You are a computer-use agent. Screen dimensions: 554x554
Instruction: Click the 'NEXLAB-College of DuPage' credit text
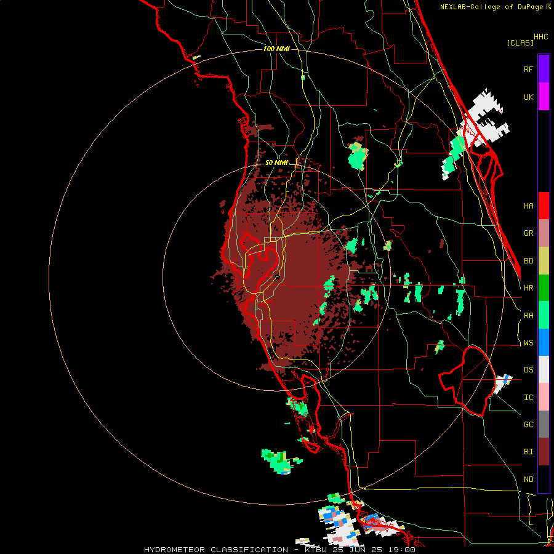[491, 7]
